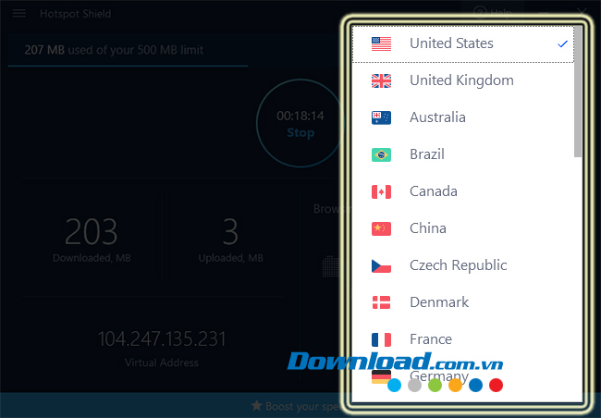601x418 pixels.
Task: Click the checkmark beside United States
Action: pos(562,43)
